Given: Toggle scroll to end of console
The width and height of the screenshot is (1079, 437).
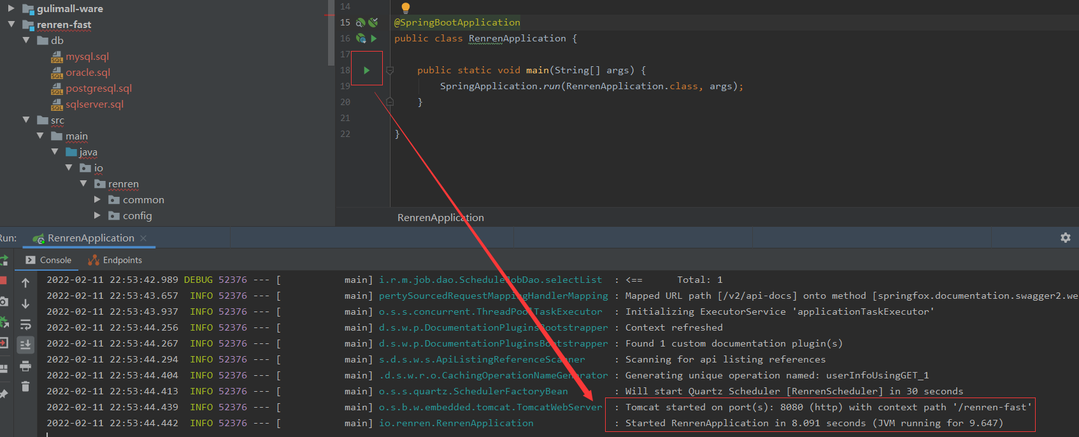Looking at the screenshot, I should [x=25, y=345].
